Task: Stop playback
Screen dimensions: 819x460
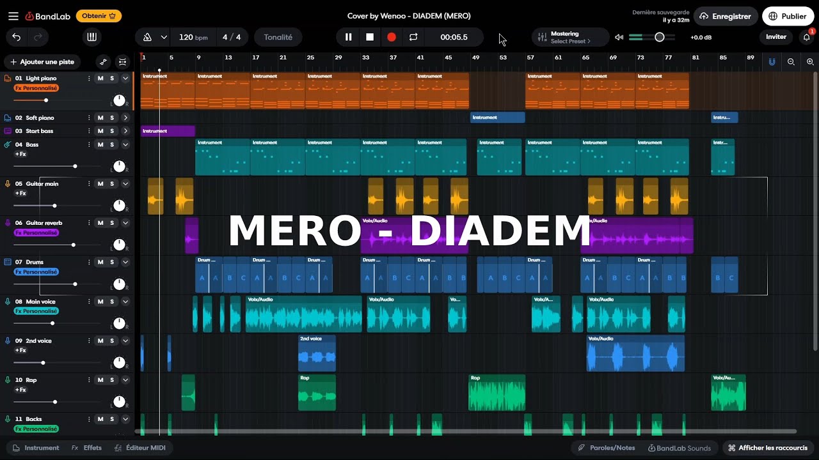Action: tap(370, 37)
